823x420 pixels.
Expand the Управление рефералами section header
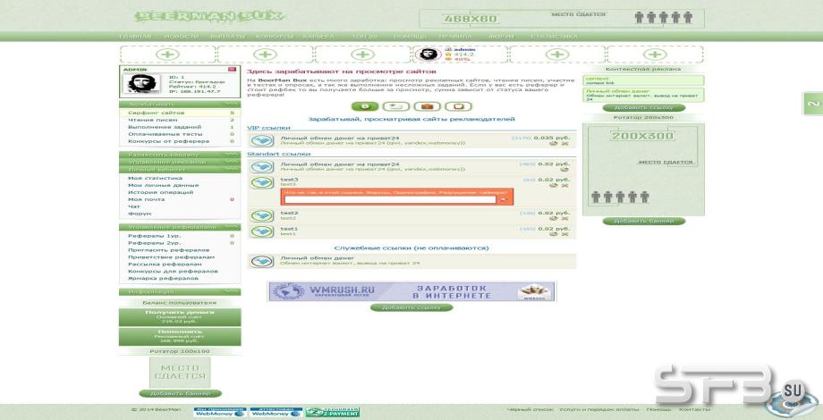[x=180, y=227]
